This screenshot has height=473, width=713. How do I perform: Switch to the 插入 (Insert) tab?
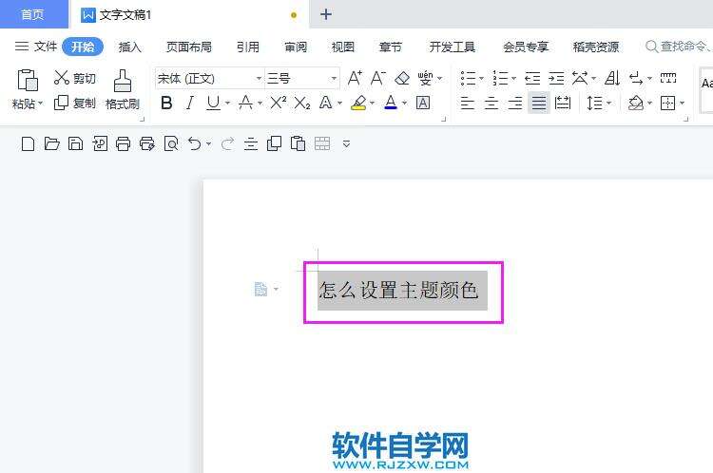[x=129, y=47]
